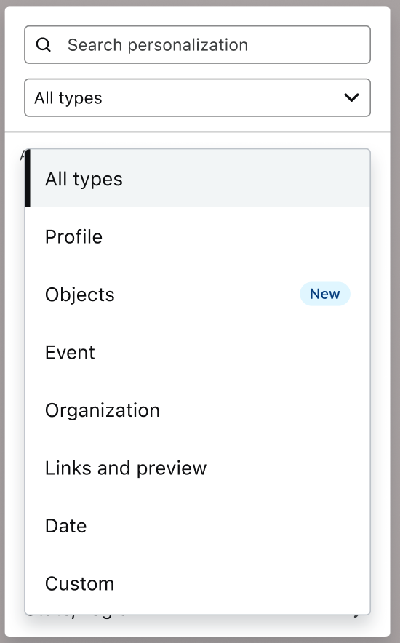Open the closed All types combo box
This screenshot has width=400, height=643.
(x=198, y=97)
